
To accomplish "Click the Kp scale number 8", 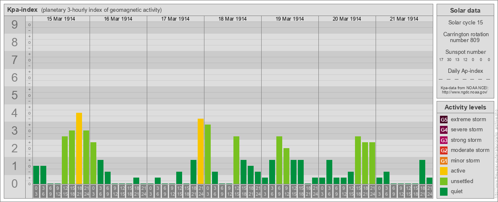I will 14,42.
